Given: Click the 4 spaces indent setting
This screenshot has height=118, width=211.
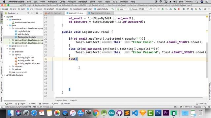Looking at the screenshot, I should pos(197,107).
